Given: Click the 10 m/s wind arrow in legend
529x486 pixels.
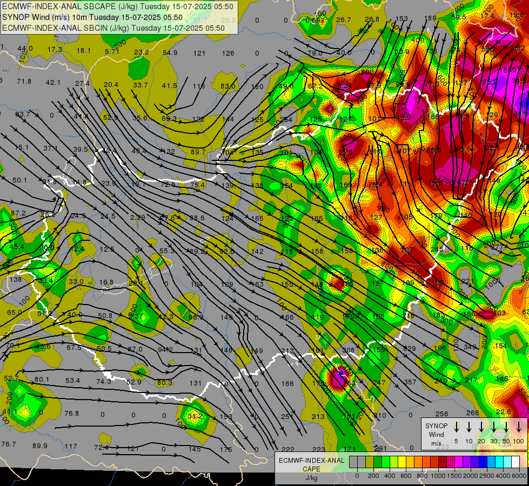Looking at the screenshot, I should click(x=468, y=427).
